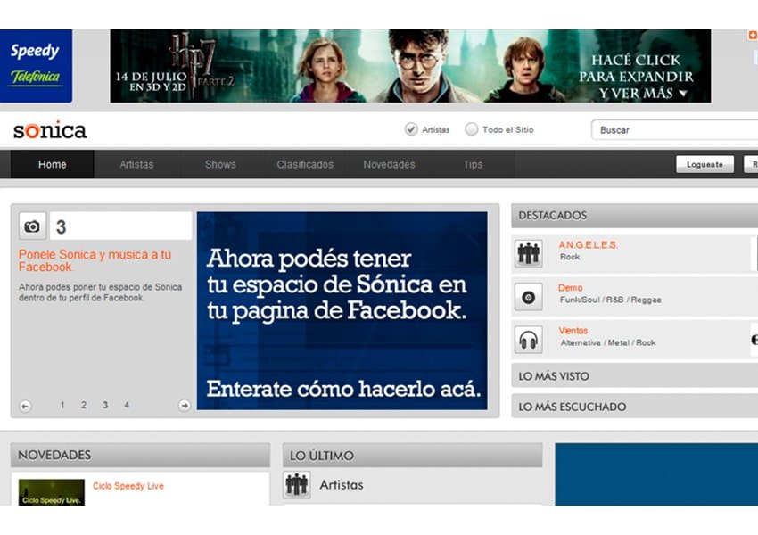Click the Novedades panel header
The image size is (758, 535).
coord(140,456)
